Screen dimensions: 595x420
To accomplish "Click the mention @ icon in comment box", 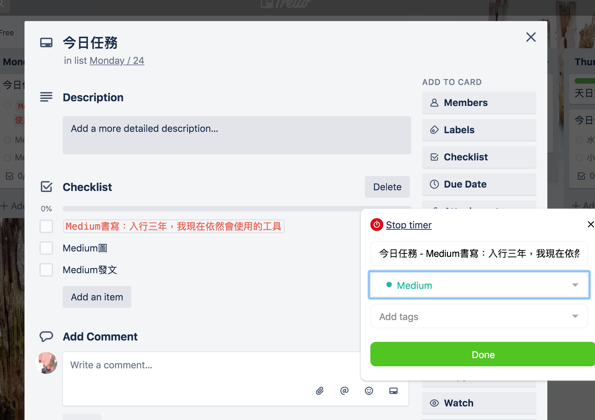I will point(344,391).
